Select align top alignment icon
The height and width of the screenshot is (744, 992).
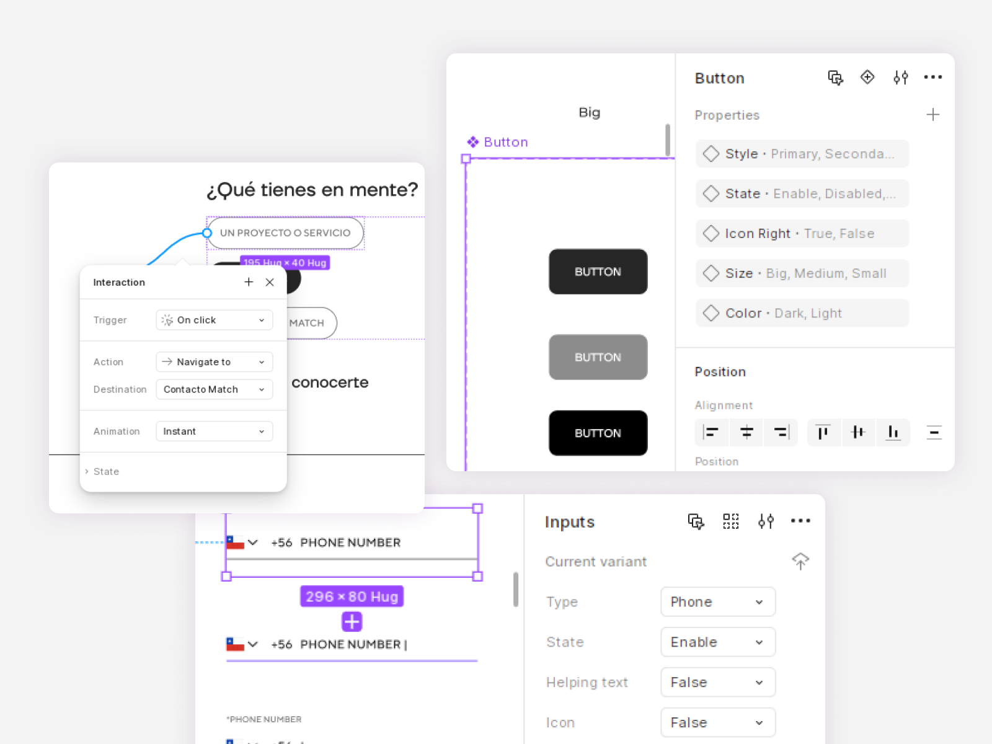click(823, 432)
